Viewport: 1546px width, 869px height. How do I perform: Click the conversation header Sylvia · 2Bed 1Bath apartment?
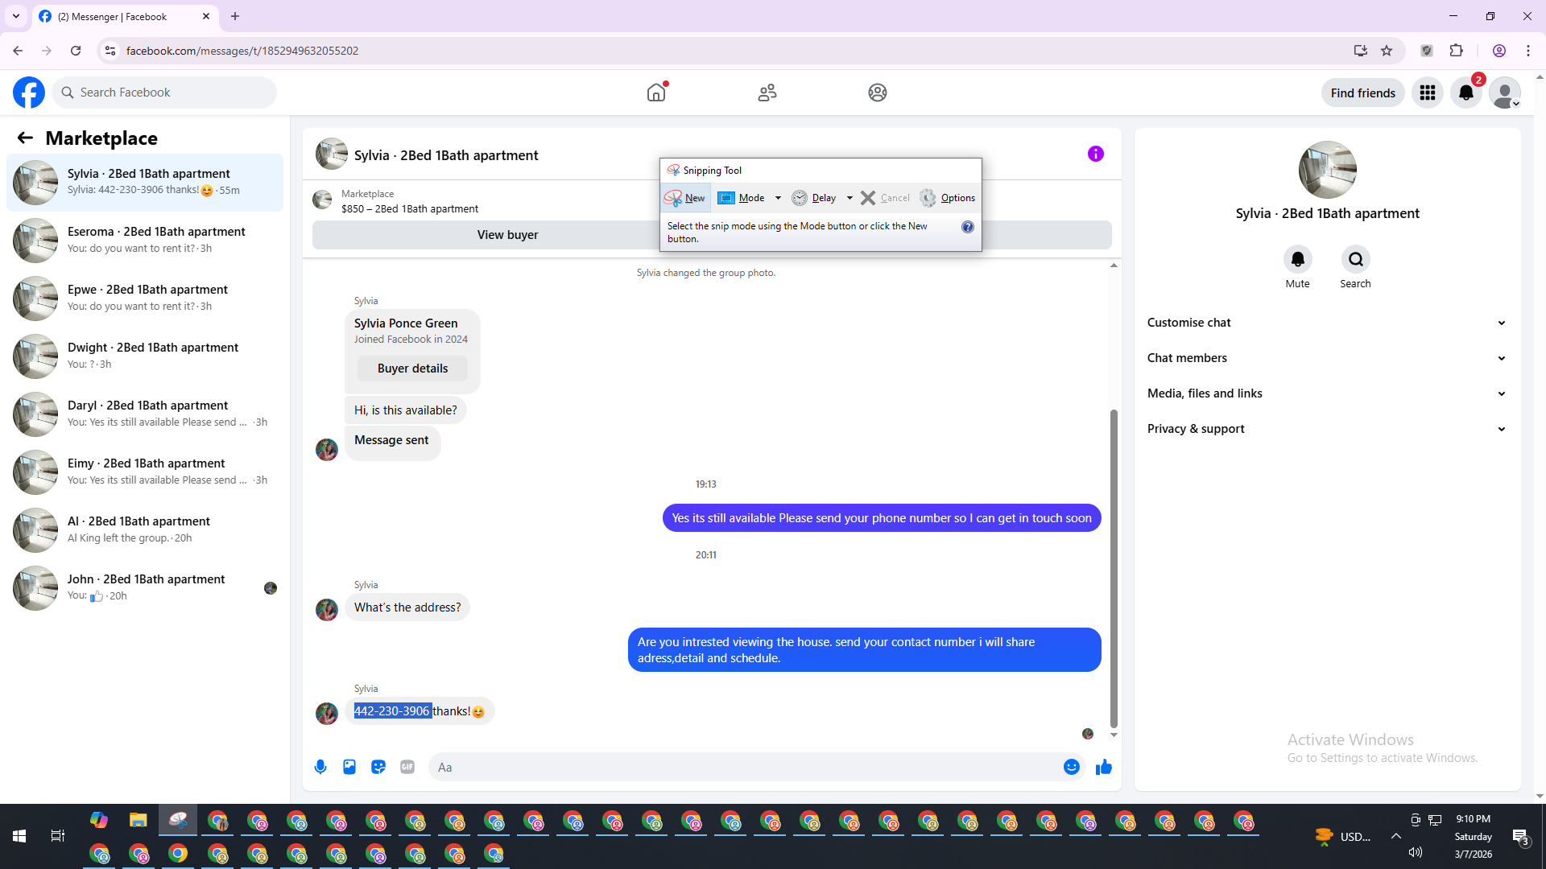(446, 155)
